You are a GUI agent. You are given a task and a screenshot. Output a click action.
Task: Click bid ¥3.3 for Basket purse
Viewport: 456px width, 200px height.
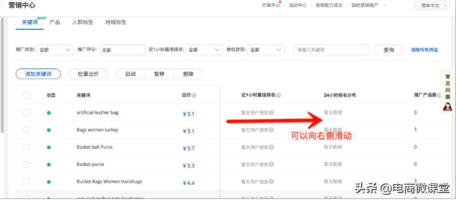(x=188, y=166)
